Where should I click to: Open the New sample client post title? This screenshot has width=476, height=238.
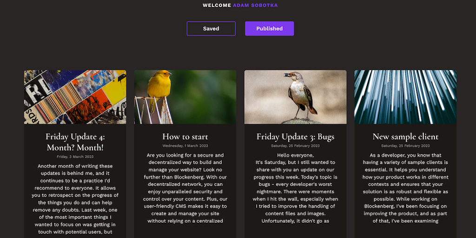click(405, 137)
